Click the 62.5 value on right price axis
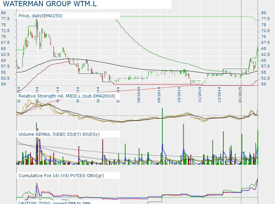This screenshot has width=275, height=204. 266,54
